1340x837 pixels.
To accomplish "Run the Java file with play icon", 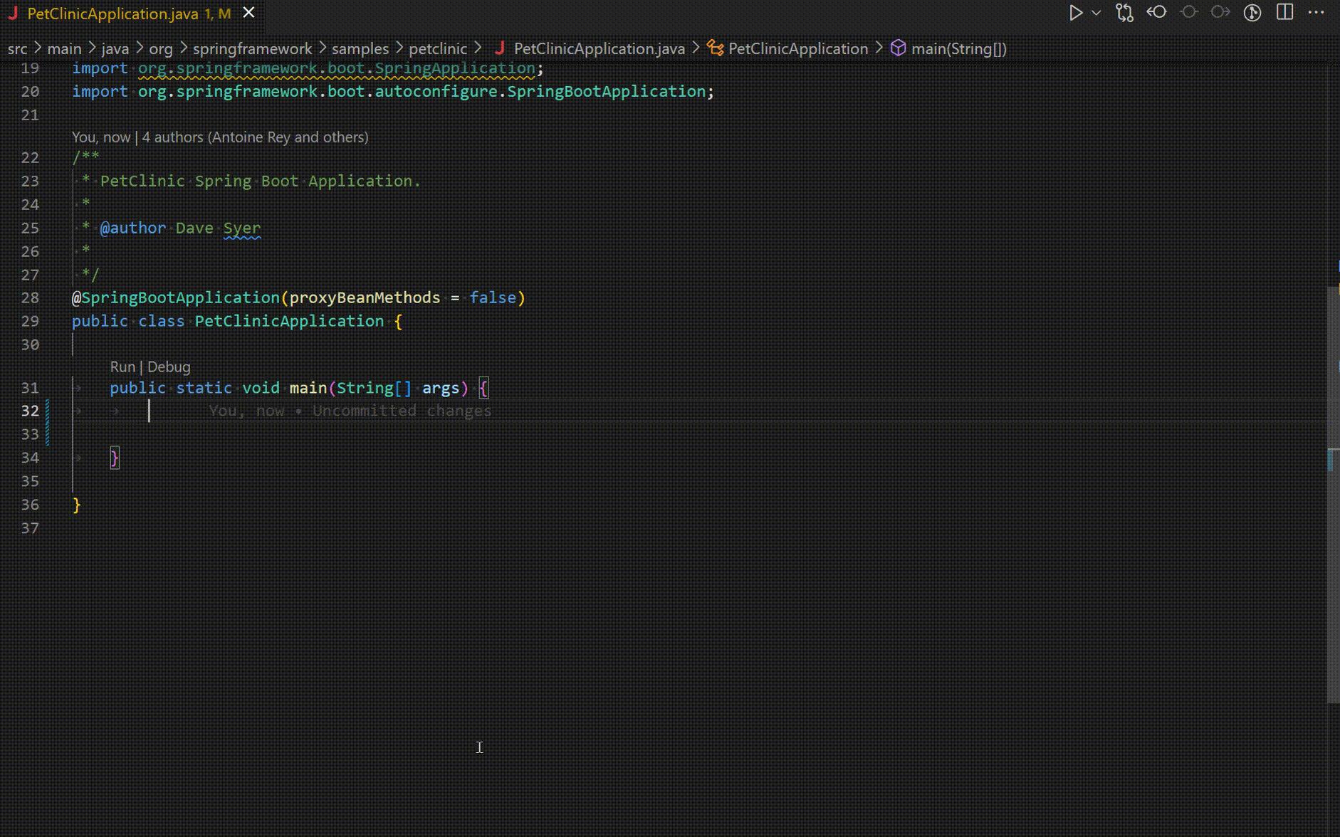I will coord(1075,13).
